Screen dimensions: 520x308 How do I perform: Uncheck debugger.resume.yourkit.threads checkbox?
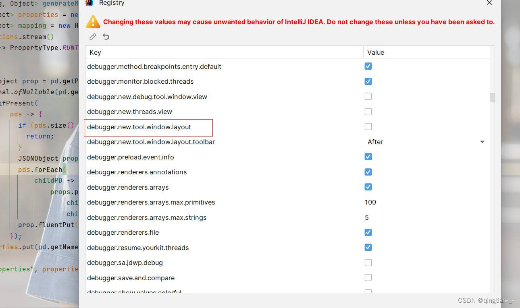point(368,247)
